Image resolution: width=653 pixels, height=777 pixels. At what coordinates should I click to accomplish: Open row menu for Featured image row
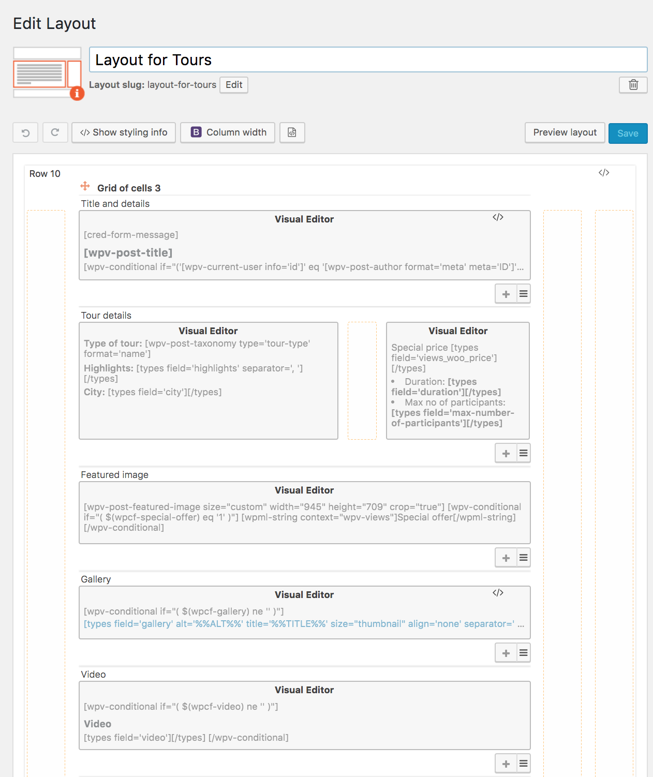click(524, 558)
